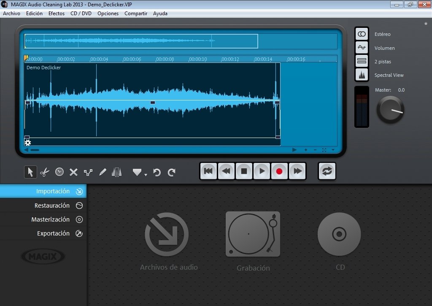Click the Master 0.0 value
432x306 pixels.
coord(401,90)
